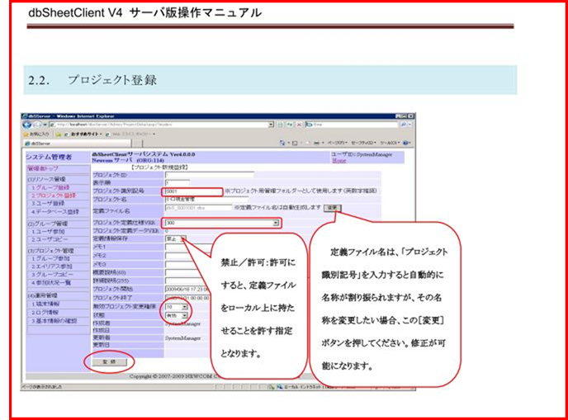Open 1.ユーザ参加 under グループ管理
The width and height of the screenshot is (568, 420).
48,231
